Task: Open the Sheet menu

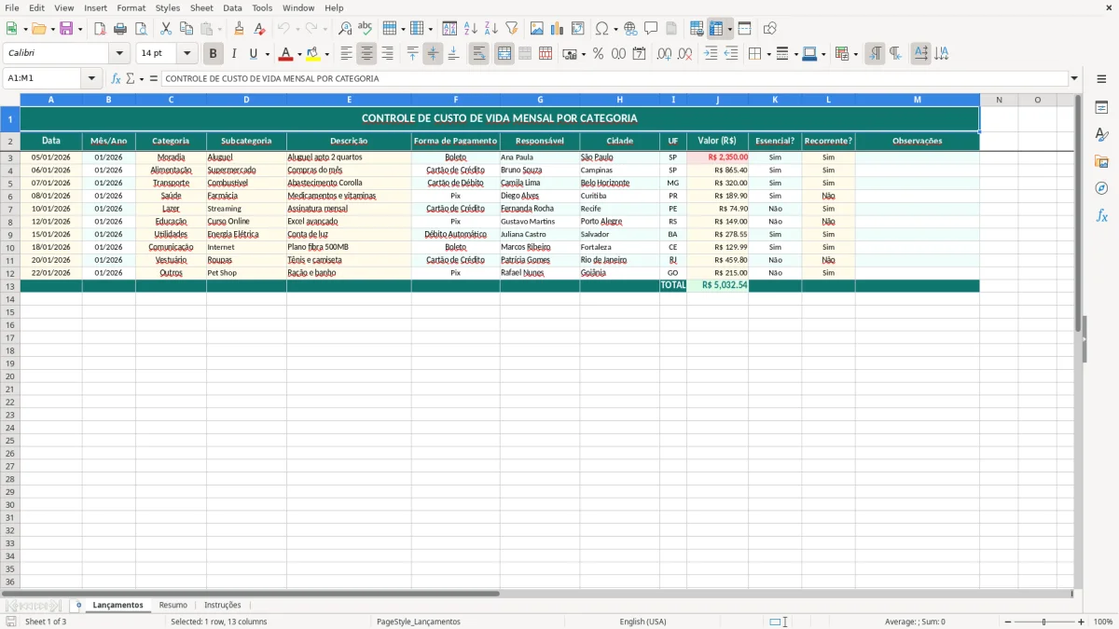Action: pos(201,7)
